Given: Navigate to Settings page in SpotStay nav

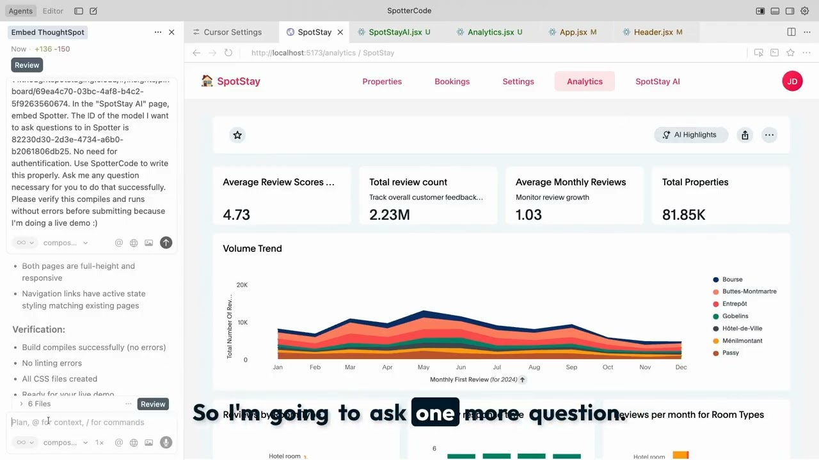Looking at the screenshot, I should tap(518, 81).
